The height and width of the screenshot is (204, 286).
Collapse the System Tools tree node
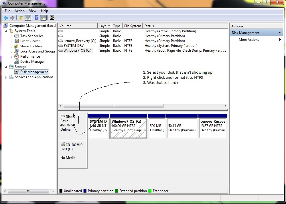6,31
